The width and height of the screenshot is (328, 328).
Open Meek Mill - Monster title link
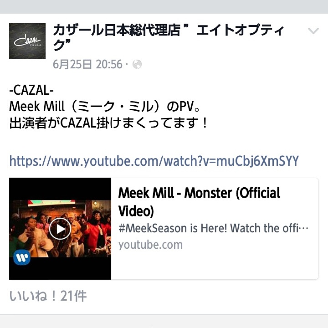[199, 202]
